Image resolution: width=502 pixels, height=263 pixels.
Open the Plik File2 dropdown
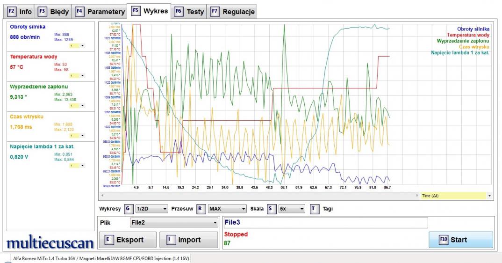tap(174, 223)
